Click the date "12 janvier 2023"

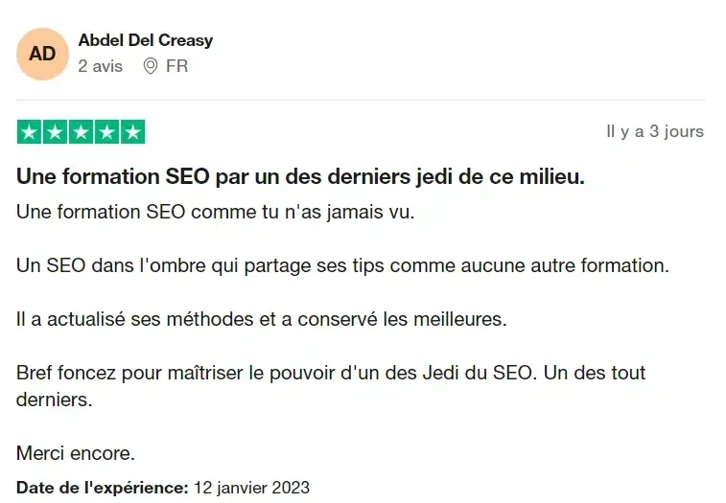tap(251, 488)
